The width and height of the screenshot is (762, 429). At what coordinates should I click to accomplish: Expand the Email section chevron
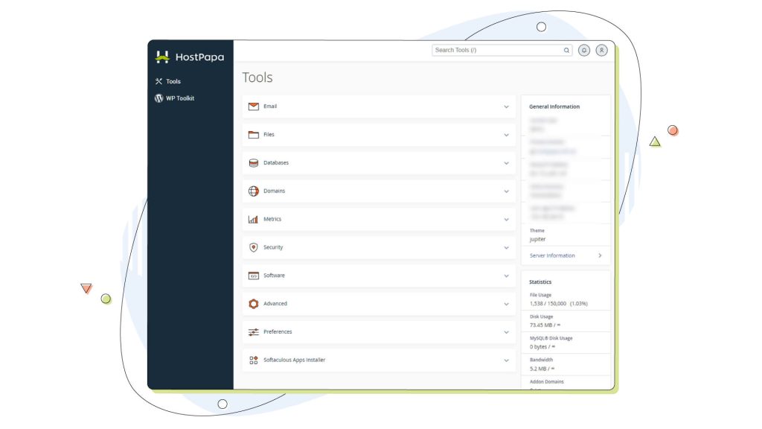pos(506,107)
